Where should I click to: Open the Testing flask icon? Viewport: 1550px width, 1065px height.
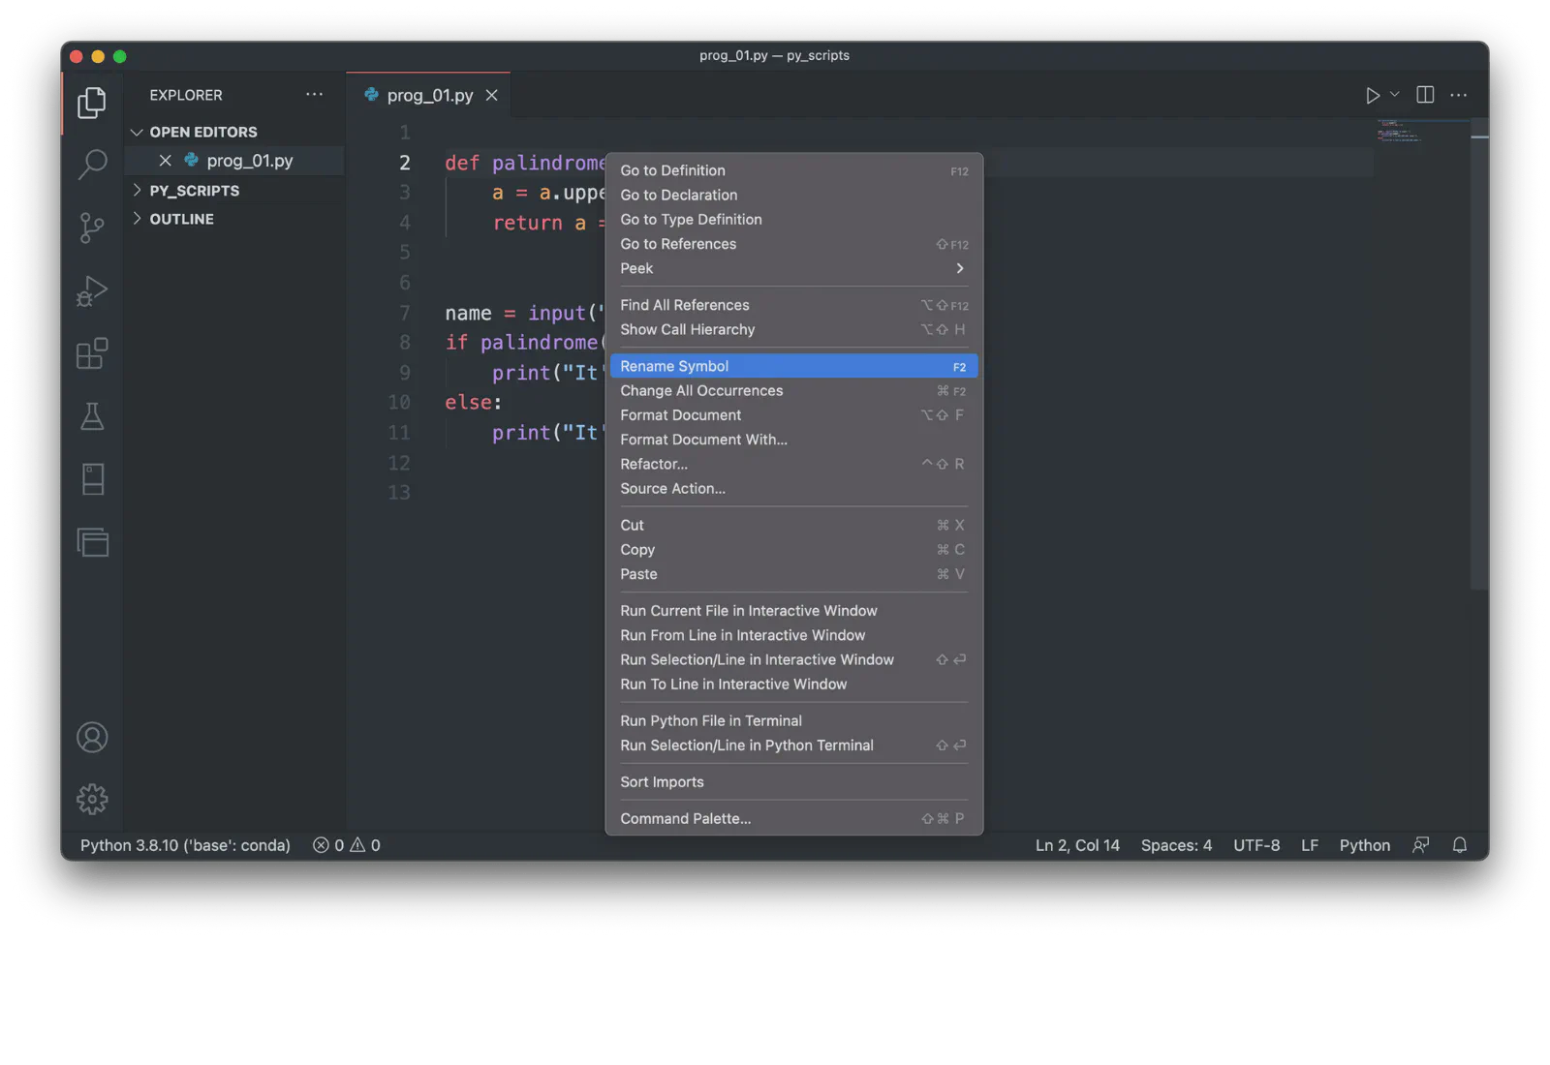[x=92, y=416]
